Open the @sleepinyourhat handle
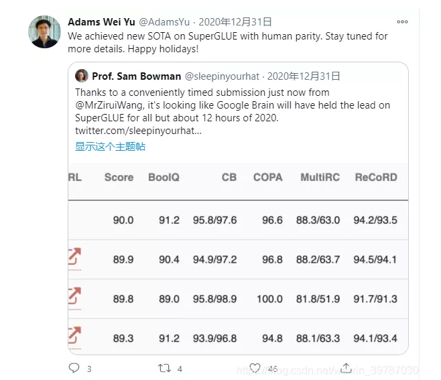The image size is (441, 380). tap(222, 76)
